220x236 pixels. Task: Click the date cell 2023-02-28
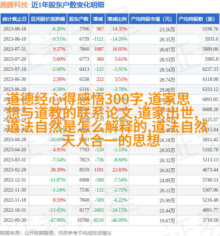click(15, 170)
